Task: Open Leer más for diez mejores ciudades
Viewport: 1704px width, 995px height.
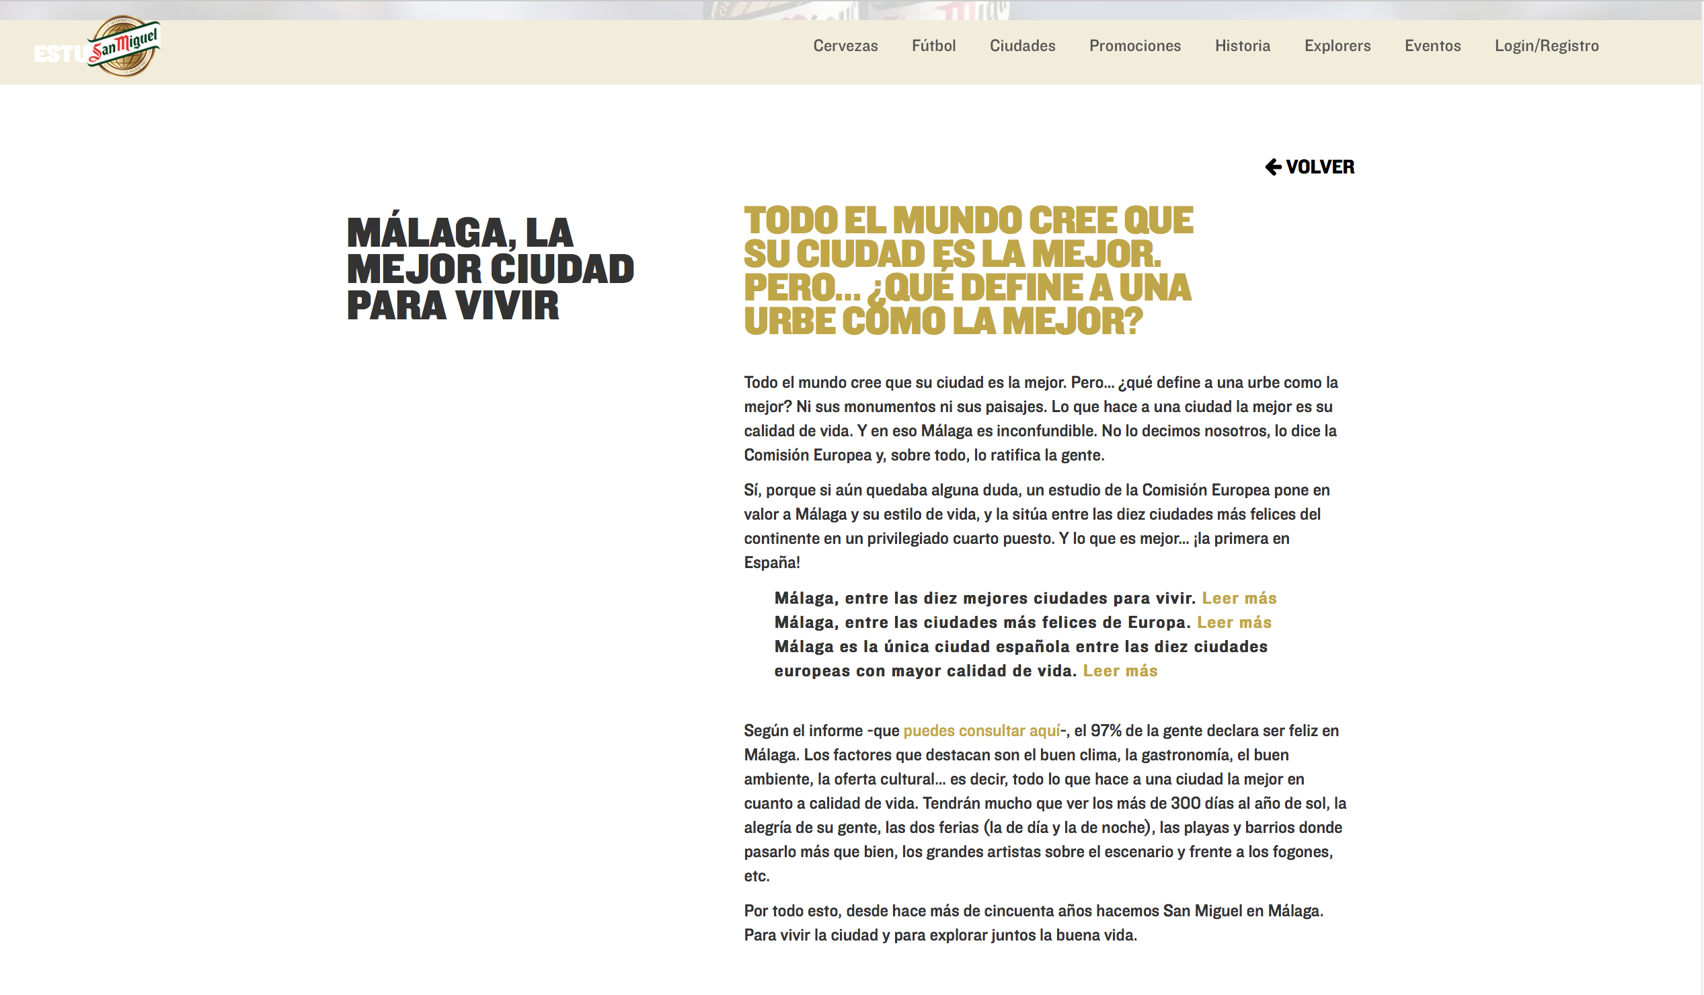Action: pyautogui.click(x=1239, y=598)
